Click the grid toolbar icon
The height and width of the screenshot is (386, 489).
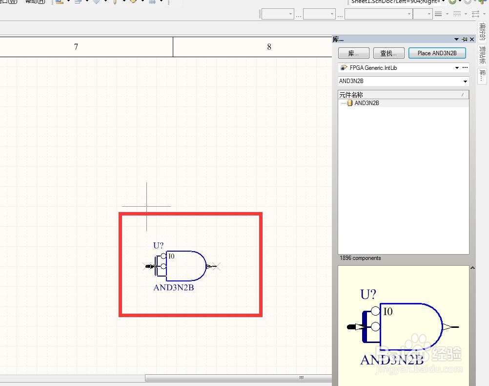(152, 1)
